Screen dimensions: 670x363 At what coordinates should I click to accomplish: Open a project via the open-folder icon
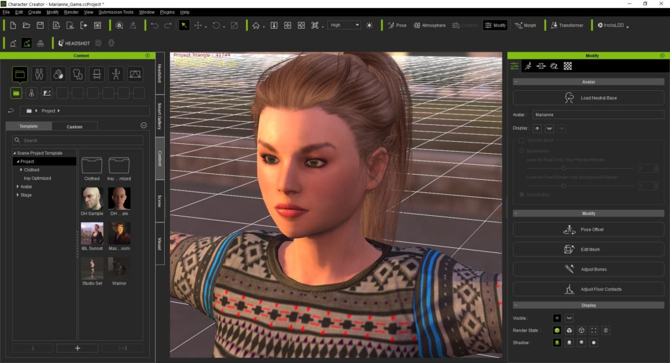click(x=26, y=26)
